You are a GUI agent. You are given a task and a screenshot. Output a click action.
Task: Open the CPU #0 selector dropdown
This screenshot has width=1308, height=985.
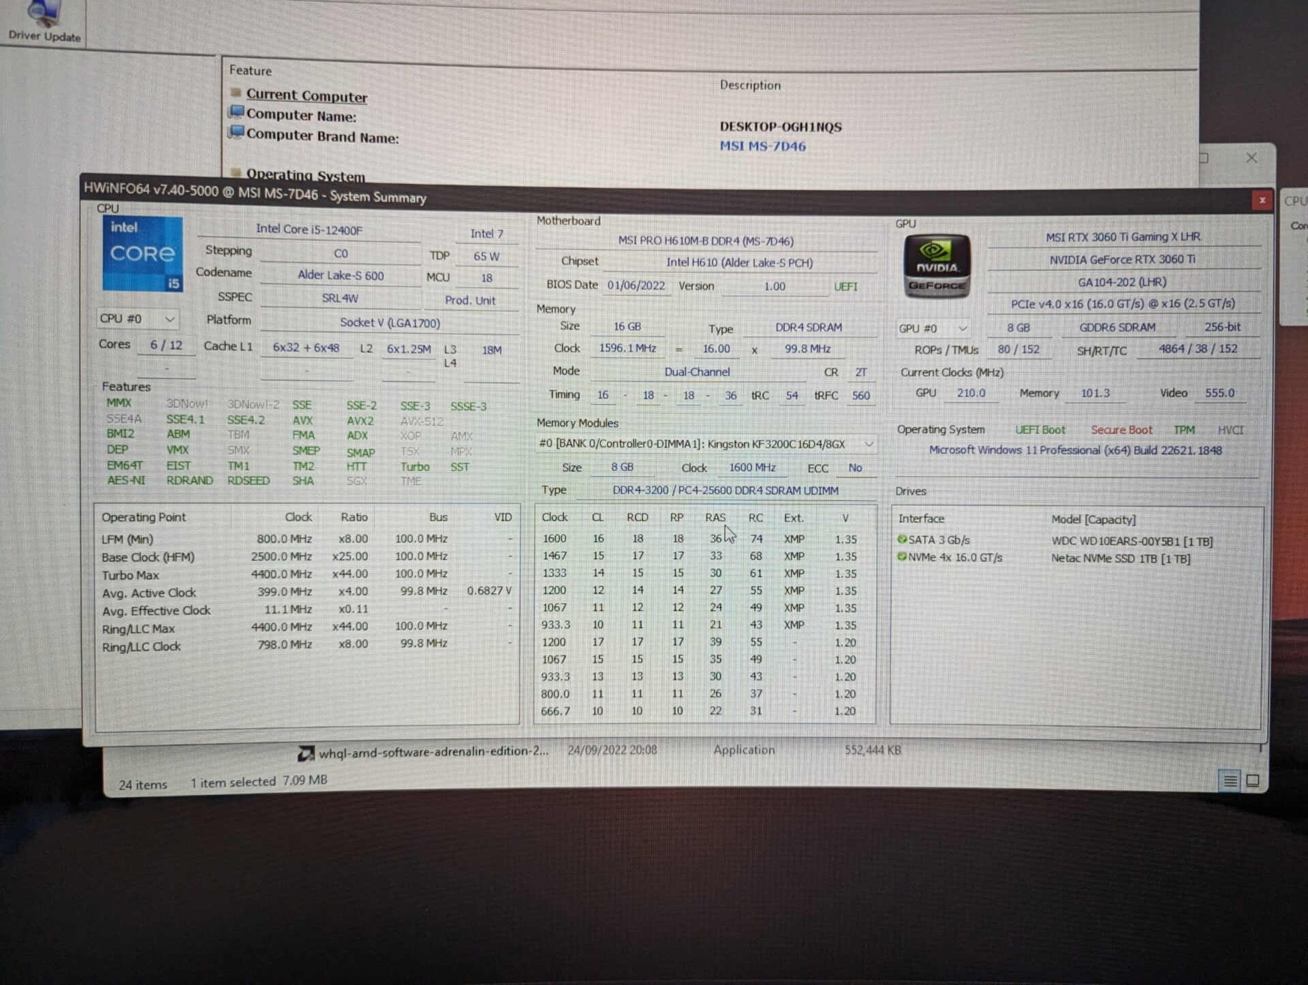tap(138, 319)
